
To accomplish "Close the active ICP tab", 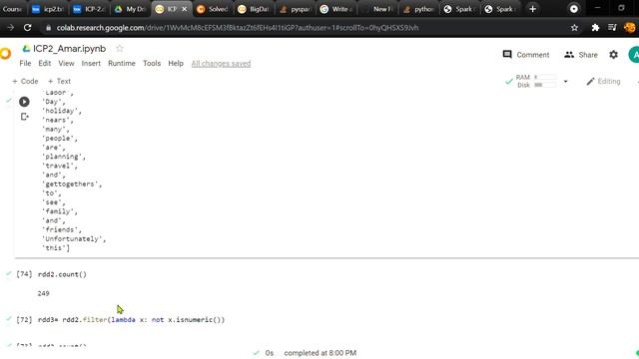I will [x=184, y=9].
